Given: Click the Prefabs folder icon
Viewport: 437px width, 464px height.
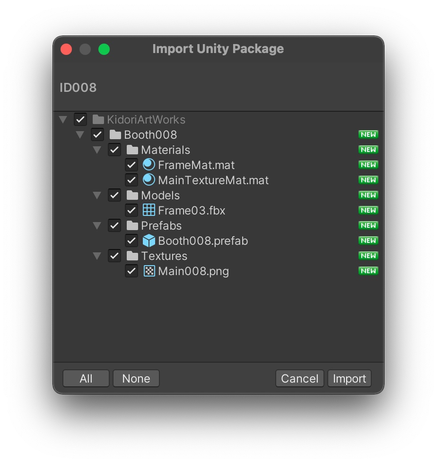Looking at the screenshot, I should [x=132, y=226].
